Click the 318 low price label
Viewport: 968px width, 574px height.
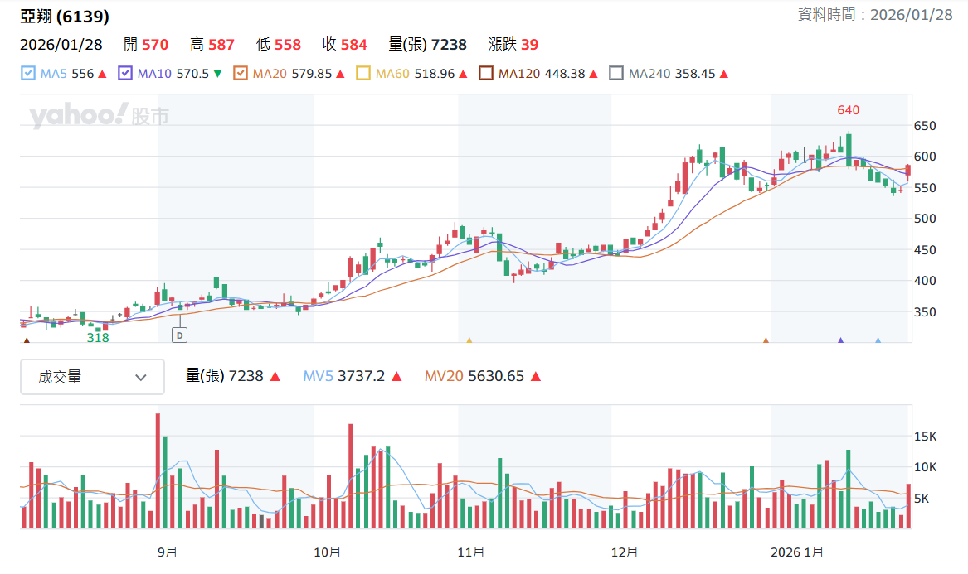click(x=98, y=338)
